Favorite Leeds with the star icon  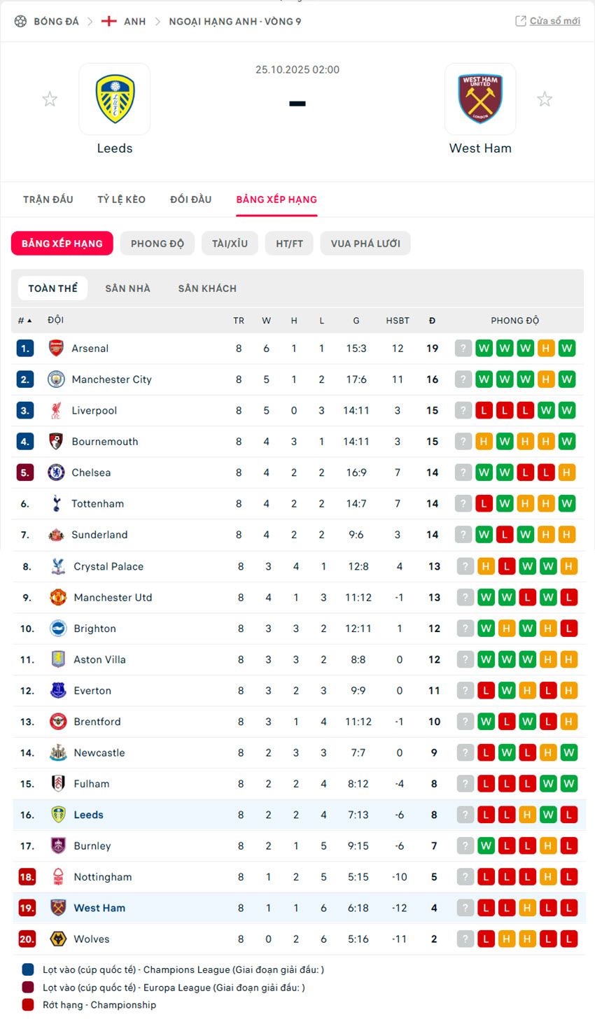coord(50,99)
